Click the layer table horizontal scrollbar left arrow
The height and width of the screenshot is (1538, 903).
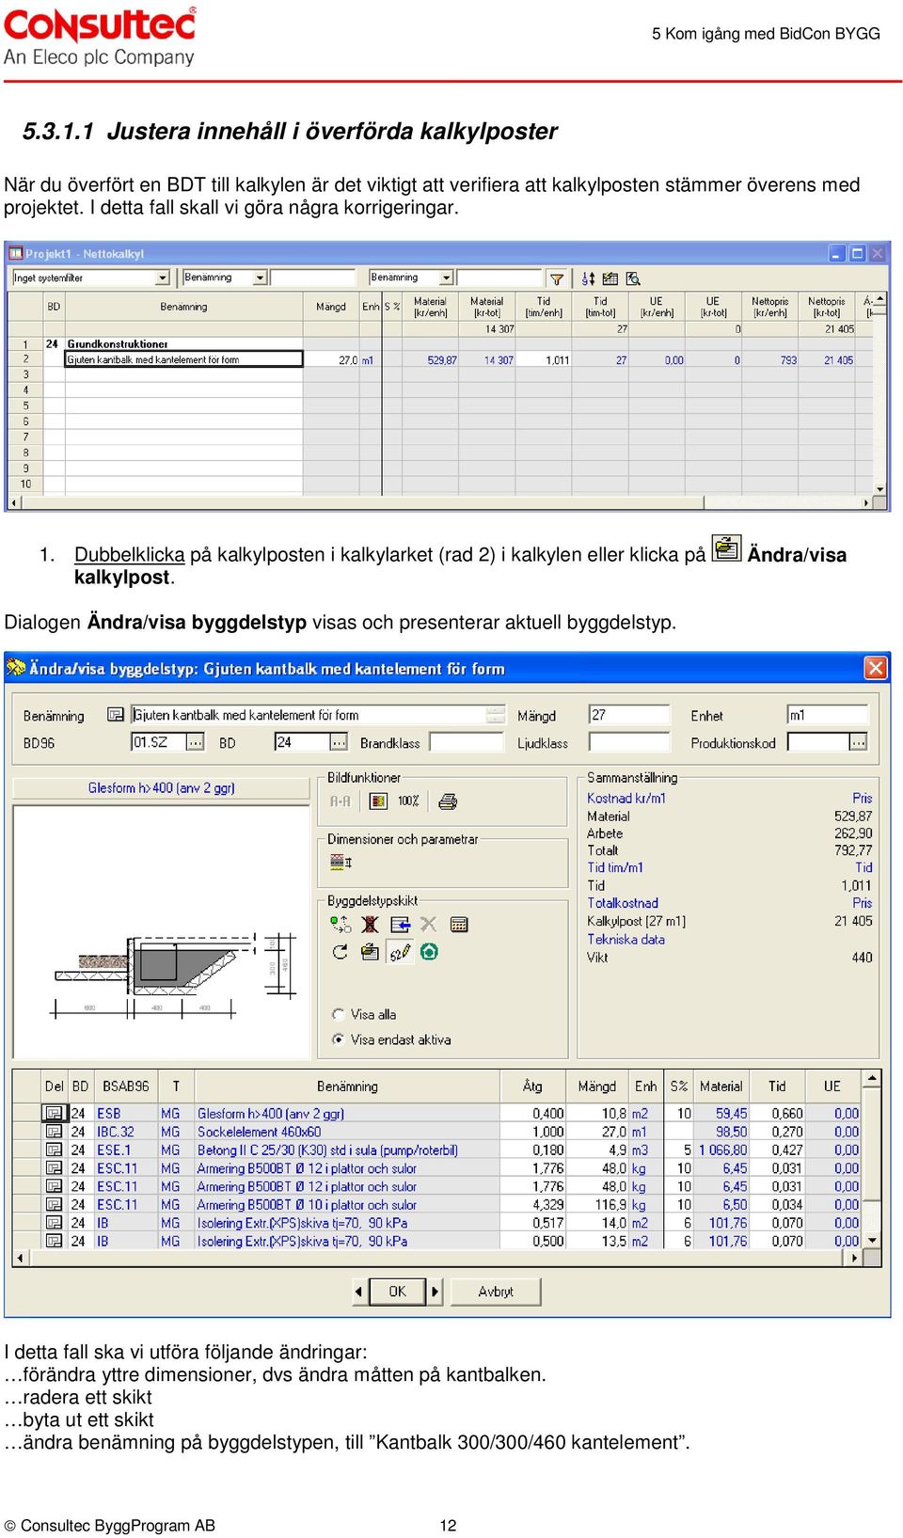20,1258
